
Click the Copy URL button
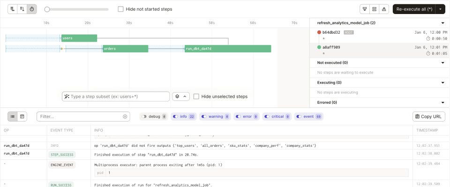(429, 116)
